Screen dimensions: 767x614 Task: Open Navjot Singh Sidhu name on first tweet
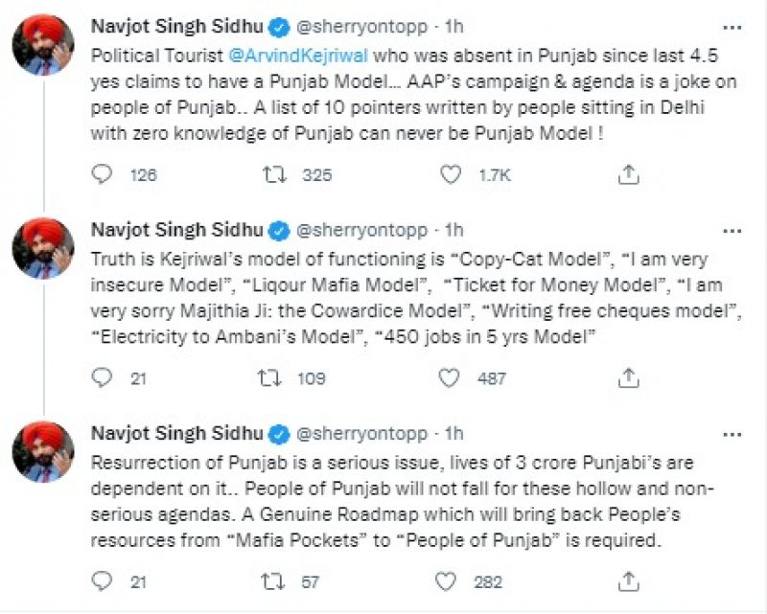[177, 25]
